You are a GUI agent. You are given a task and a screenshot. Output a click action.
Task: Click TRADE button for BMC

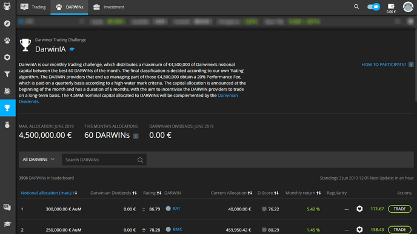[399, 230]
